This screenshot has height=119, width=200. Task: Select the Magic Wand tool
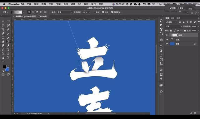click(x=8, y=25)
